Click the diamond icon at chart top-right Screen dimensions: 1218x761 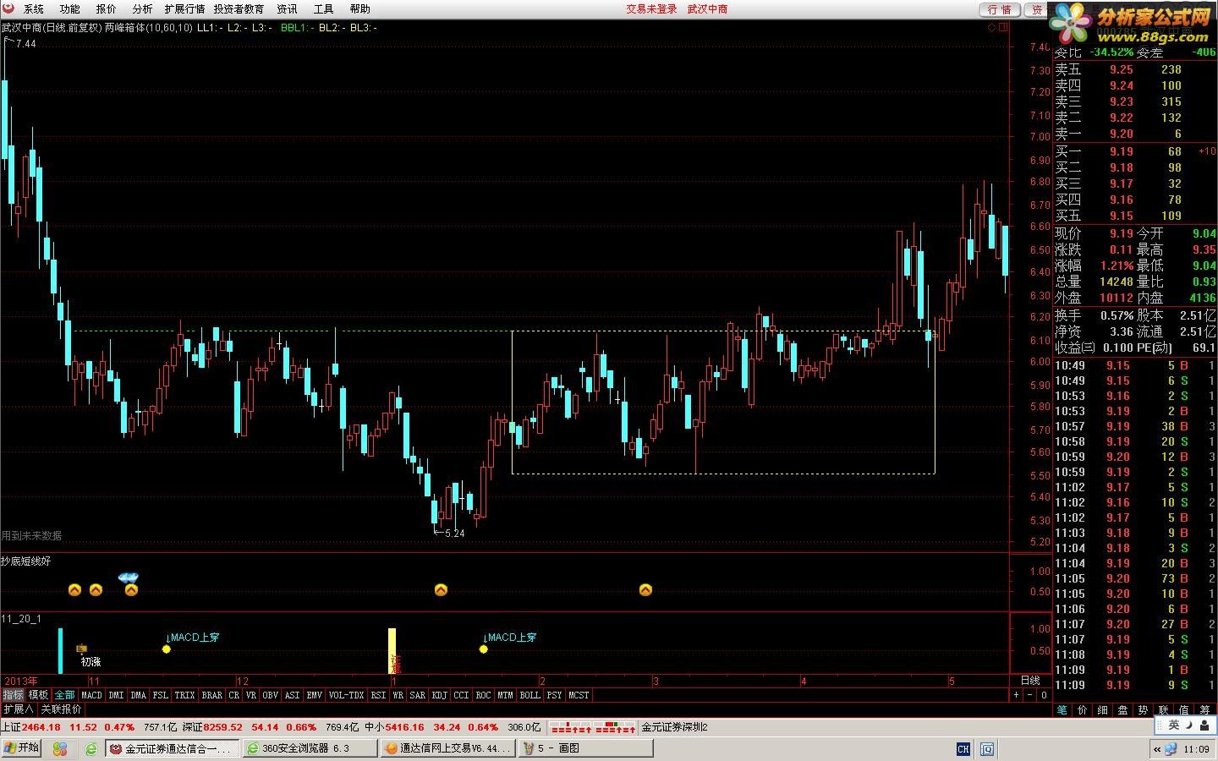(992, 27)
